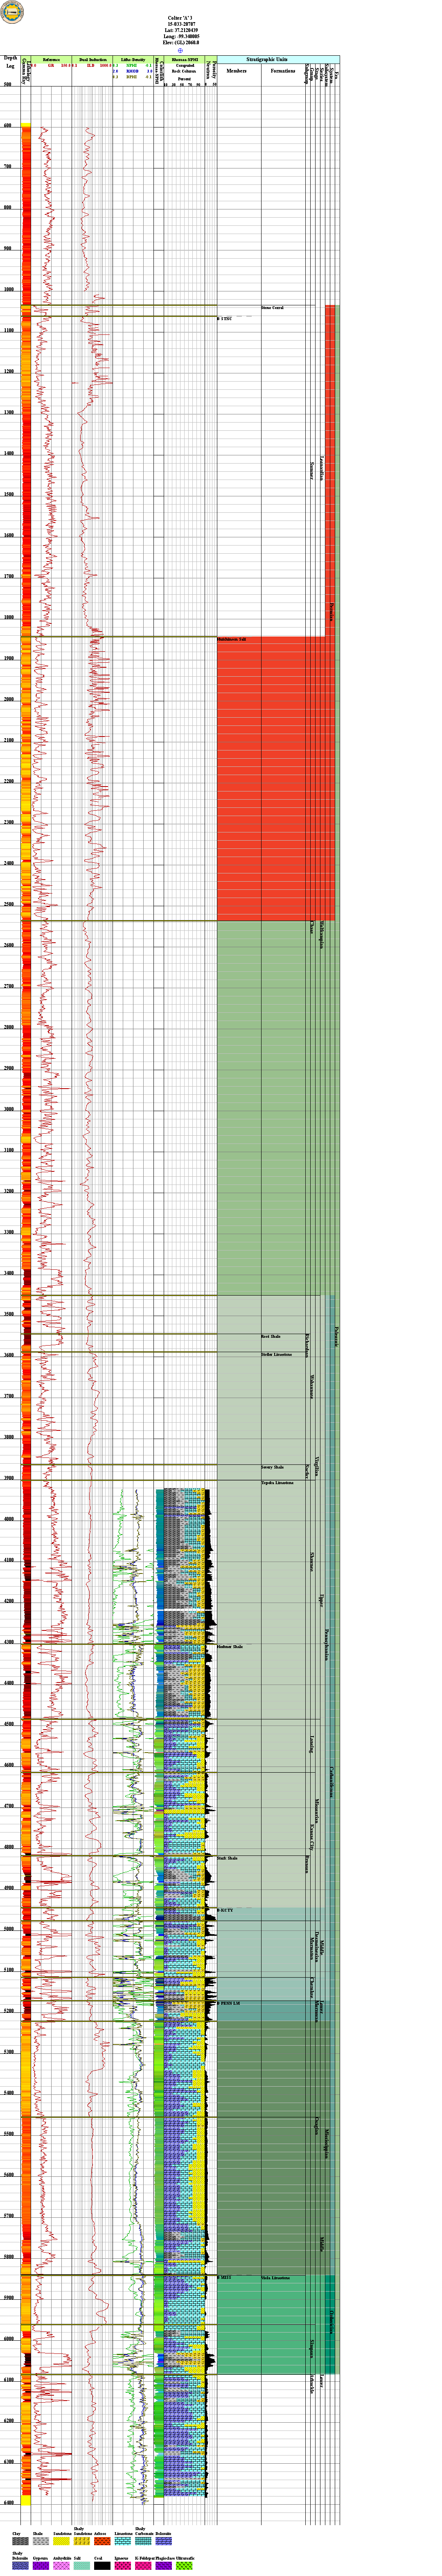Select the "Reference" track header
Image resolution: width=442 pixels, height=2576 pixels.
(x=51, y=60)
